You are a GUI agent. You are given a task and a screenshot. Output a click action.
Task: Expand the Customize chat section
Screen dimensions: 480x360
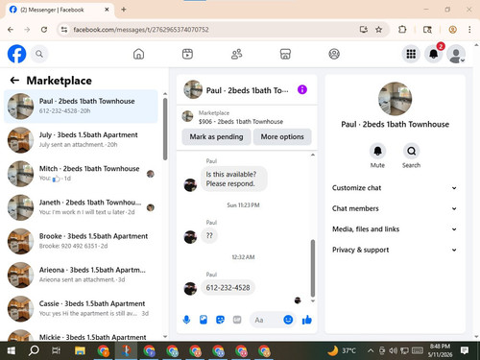[x=395, y=188]
